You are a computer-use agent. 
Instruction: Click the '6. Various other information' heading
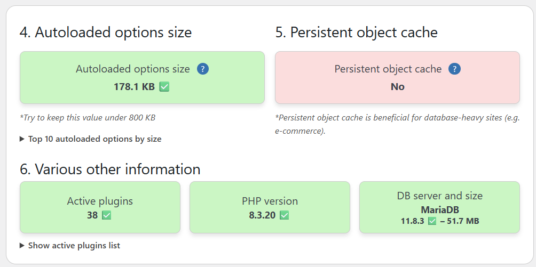point(110,169)
